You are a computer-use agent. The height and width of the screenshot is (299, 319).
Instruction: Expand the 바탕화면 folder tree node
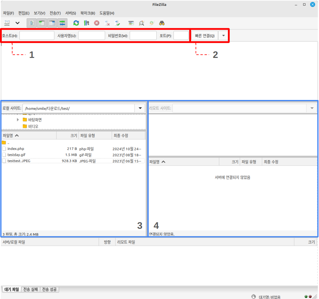tap(18, 120)
